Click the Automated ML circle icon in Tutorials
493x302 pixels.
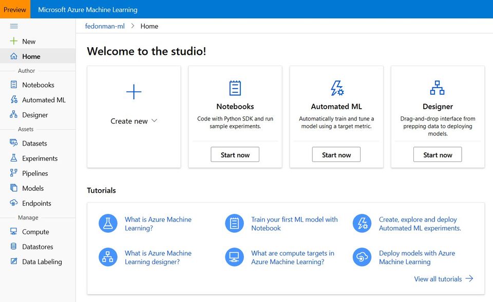pyautogui.click(x=362, y=223)
